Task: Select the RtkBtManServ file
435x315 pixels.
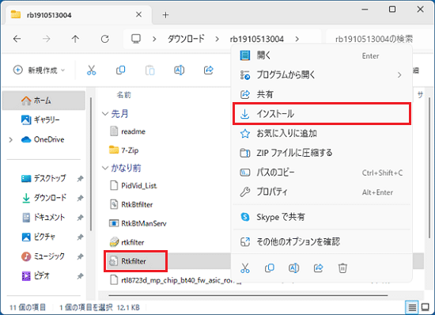Action: [x=138, y=223]
